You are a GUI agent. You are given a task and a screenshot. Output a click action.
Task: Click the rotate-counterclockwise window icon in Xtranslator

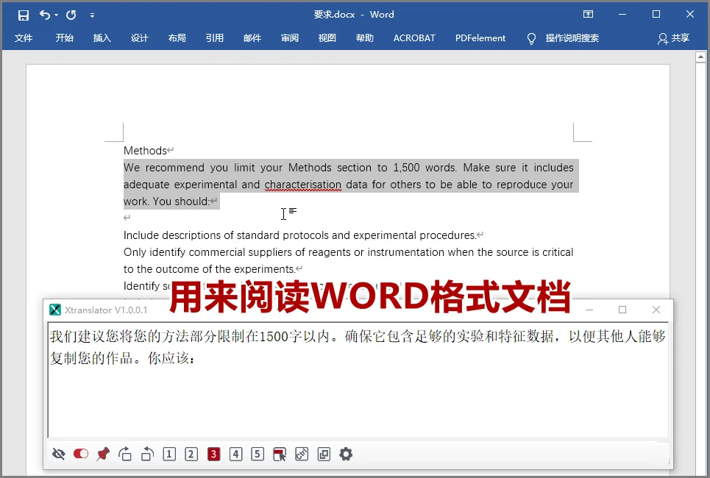tap(147, 454)
